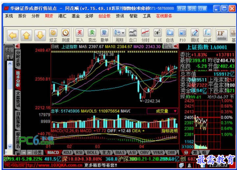Viewport: 237px width, 170px height.
Task: Select the OBV indicator tab
Action: [x=144, y=153]
